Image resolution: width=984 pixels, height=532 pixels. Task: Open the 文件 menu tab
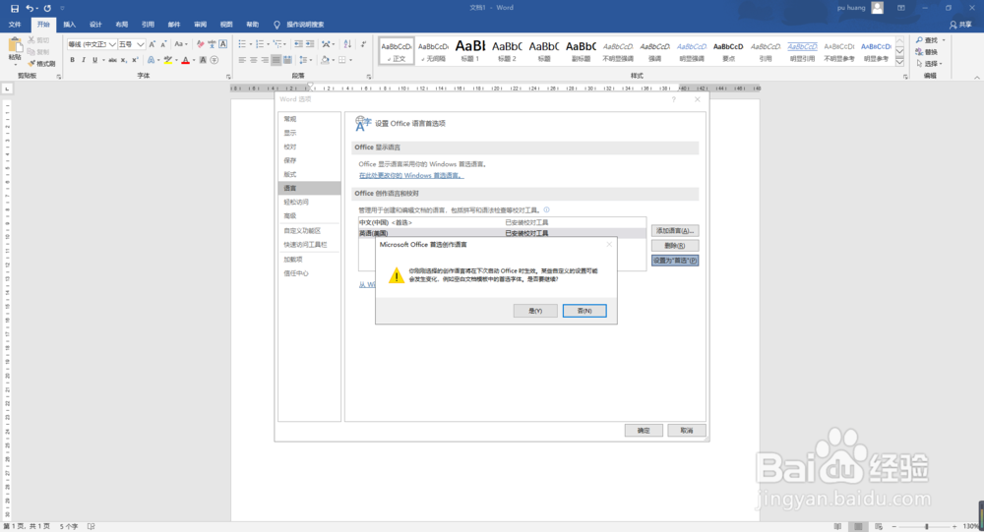(15, 25)
